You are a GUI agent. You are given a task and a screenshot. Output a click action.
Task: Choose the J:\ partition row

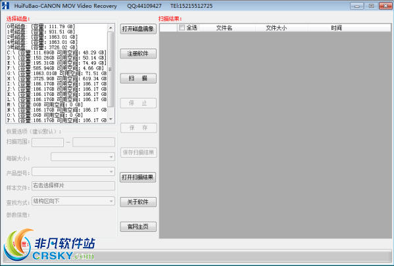coord(57,89)
